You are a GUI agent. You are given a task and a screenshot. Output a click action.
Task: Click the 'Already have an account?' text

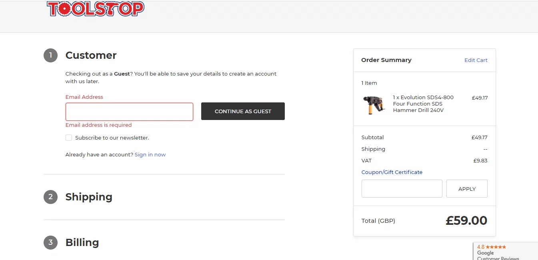click(99, 154)
